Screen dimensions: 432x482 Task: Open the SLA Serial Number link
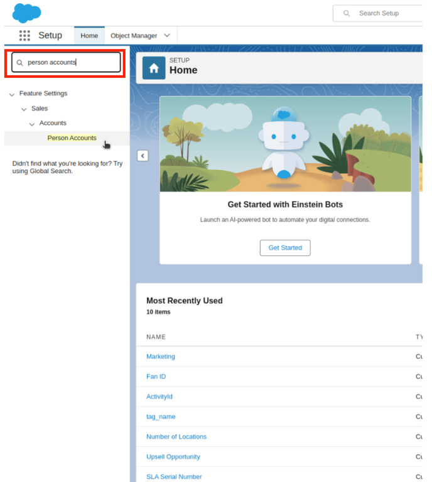click(174, 476)
